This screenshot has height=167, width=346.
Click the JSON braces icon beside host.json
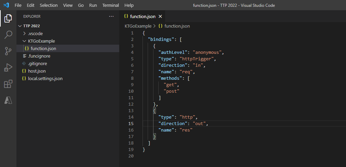[24, 71]
